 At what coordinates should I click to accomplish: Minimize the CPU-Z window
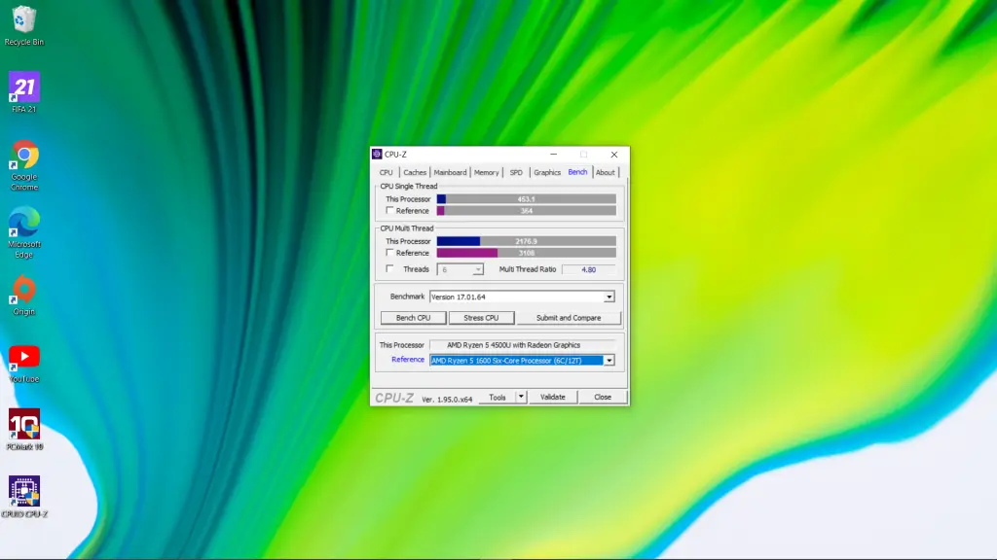tap(553, 155)
